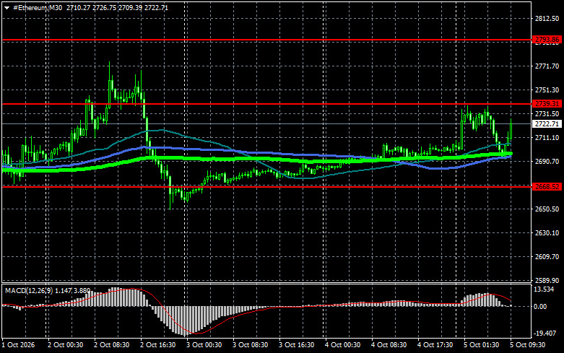This screenshot has width=564, height=353.
Task: Click the 3 Oct 16:30 time label
Action: pyautogui.click(x=296, y=345)
